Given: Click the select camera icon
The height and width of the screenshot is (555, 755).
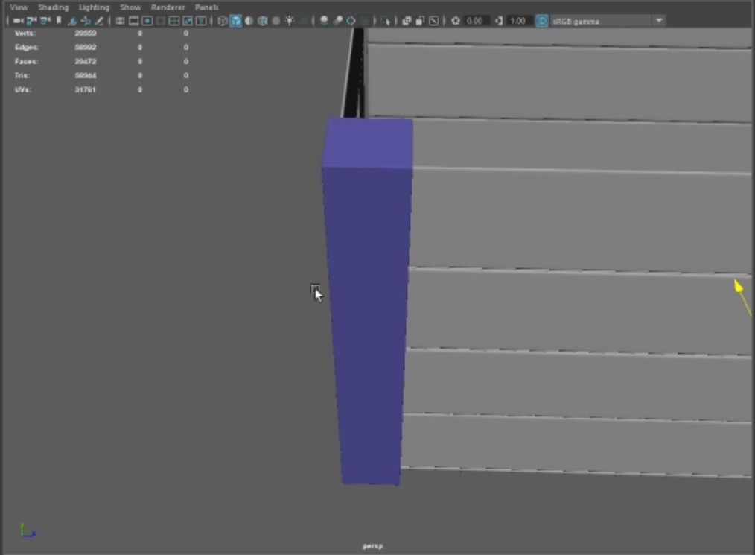Looking at the screenshot, I should (x=18, y=21).
